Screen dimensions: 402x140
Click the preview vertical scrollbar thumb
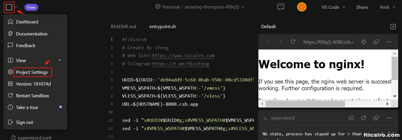coord(395,68)
